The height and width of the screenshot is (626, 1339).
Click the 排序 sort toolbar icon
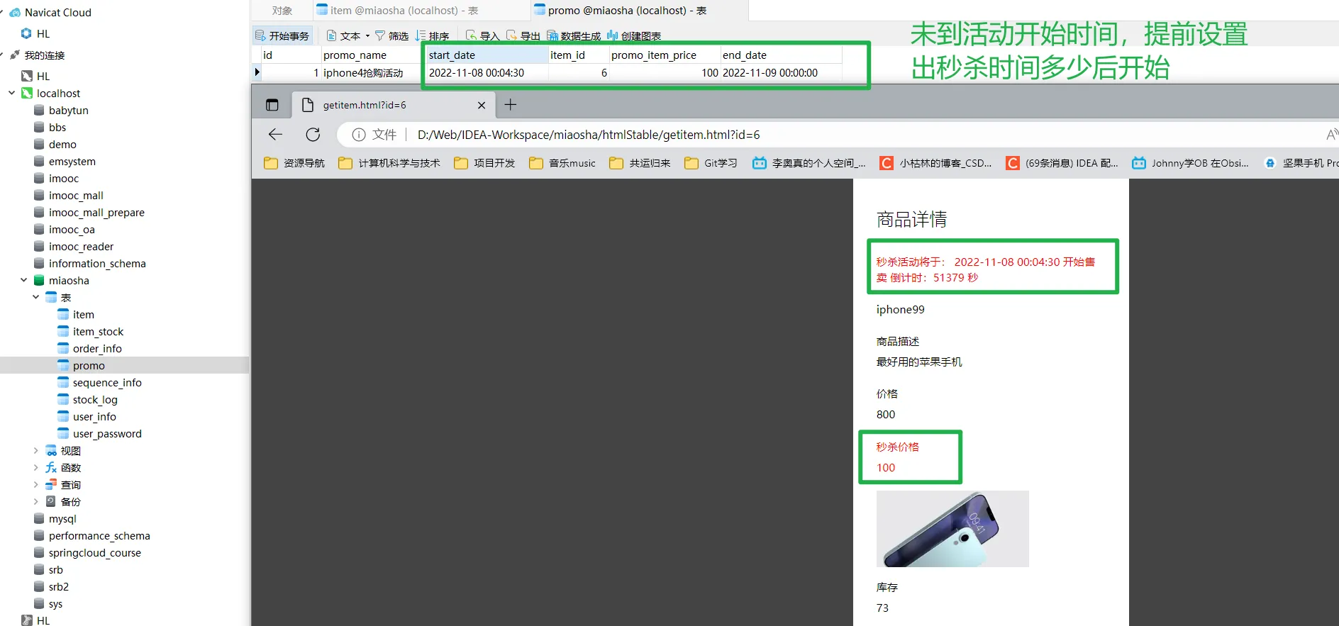[421, 35]
